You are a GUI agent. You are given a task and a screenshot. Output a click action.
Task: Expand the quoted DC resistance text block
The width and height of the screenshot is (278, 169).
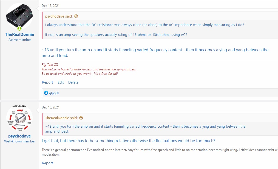(x=144, y=30)
